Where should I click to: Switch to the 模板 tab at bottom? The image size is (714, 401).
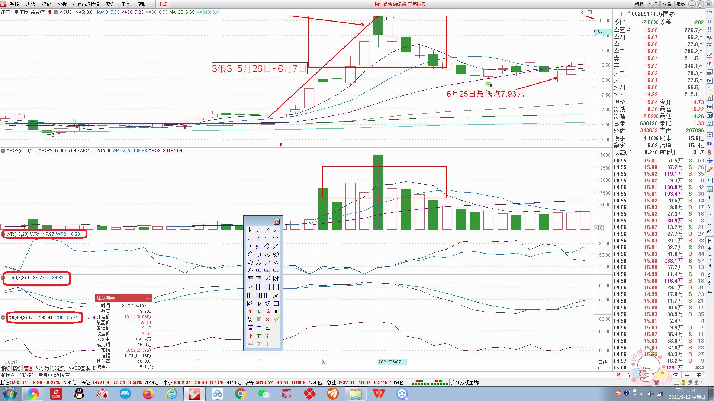[17, 368]
